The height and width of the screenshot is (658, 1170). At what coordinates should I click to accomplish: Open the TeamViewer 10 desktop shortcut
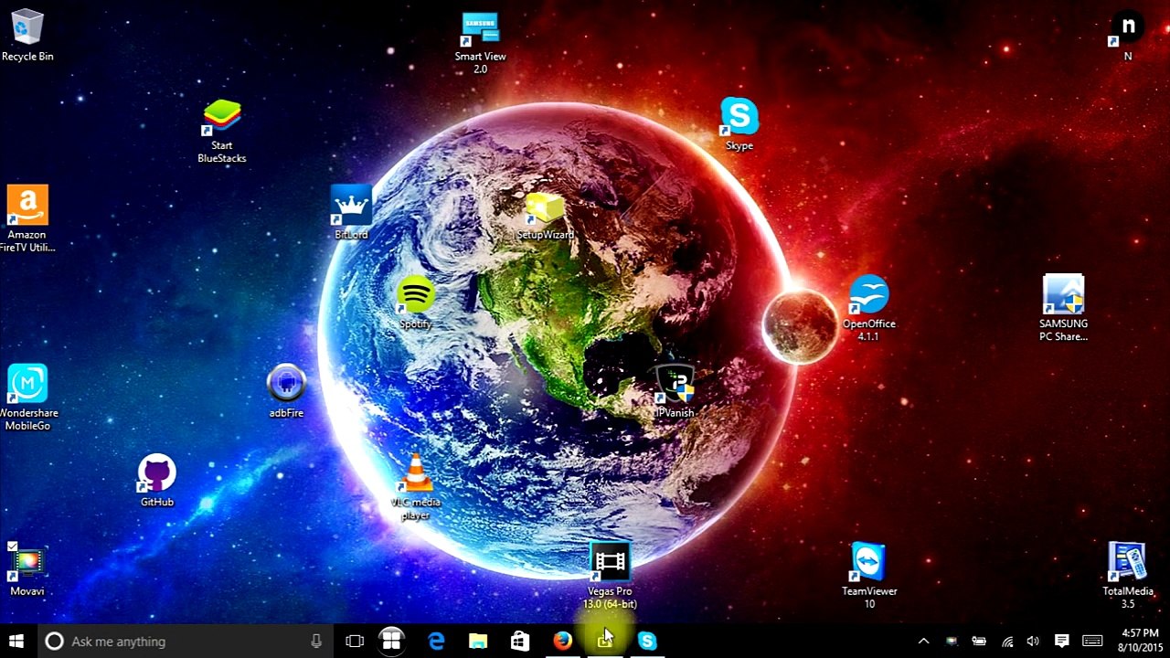click(x=869, y=576)
